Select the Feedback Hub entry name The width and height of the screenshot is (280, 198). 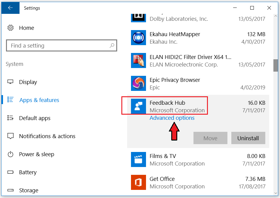click(167, 103)
